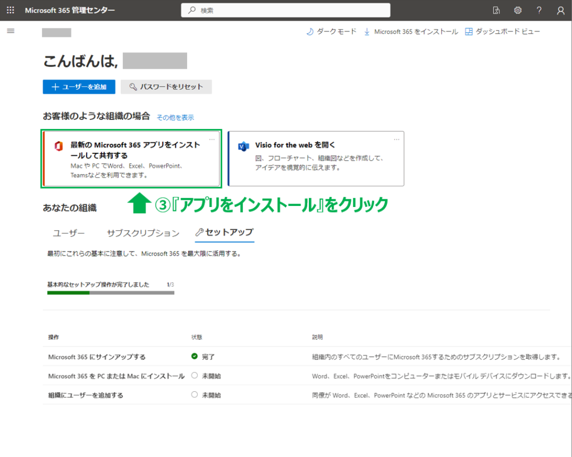The height and width of the screenshot is (457, 572).
Task: Open the account profile icon
Action: [x=561, y=11]
